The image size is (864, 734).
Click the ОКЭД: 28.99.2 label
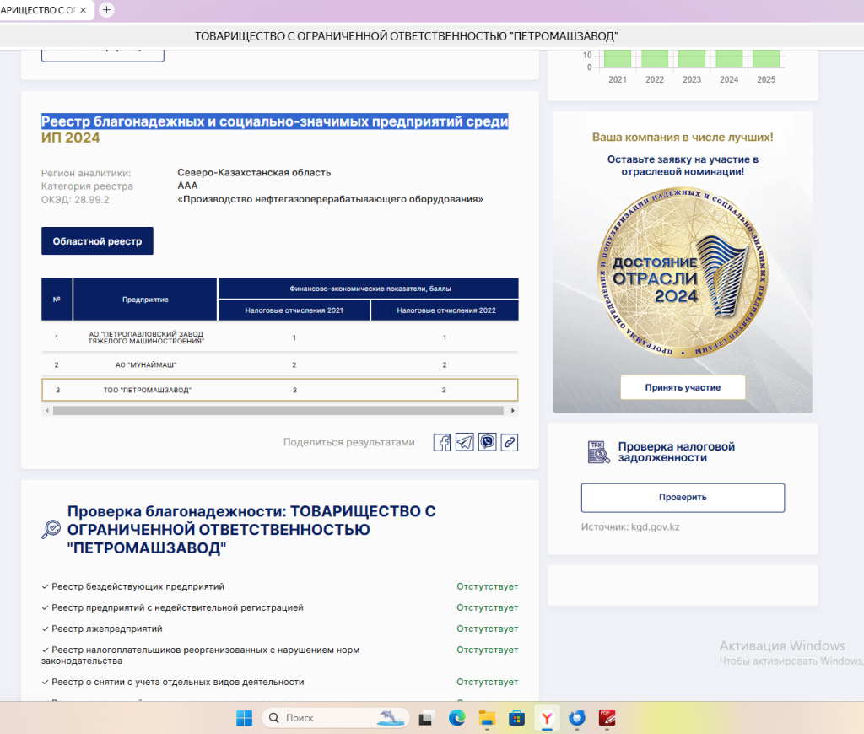(x=75, y=199)
